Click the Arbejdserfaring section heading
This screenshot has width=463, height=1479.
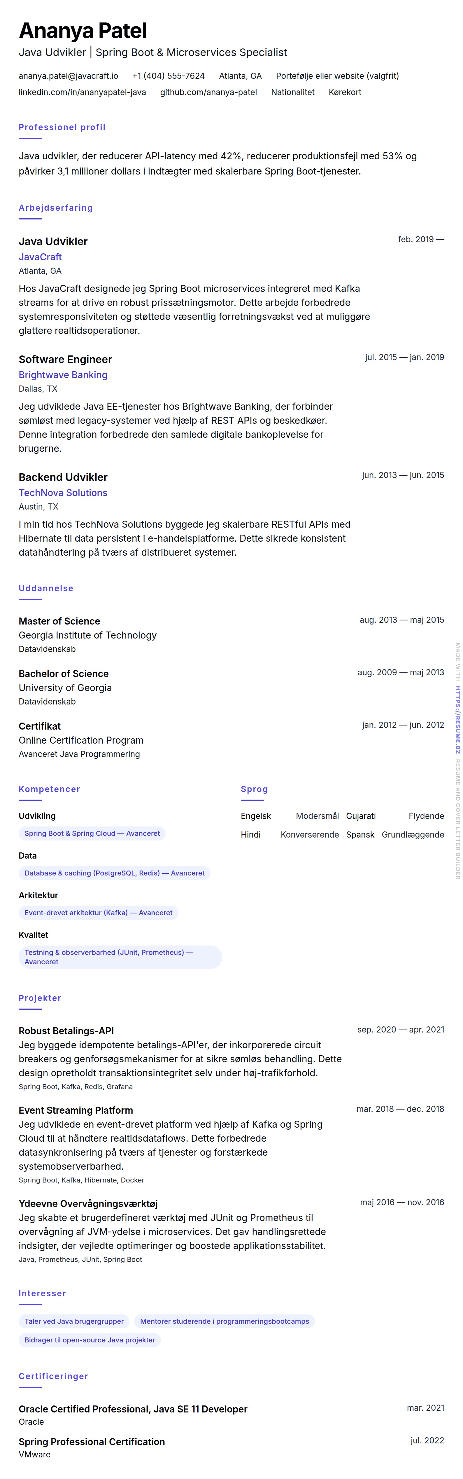click(56, 208)
